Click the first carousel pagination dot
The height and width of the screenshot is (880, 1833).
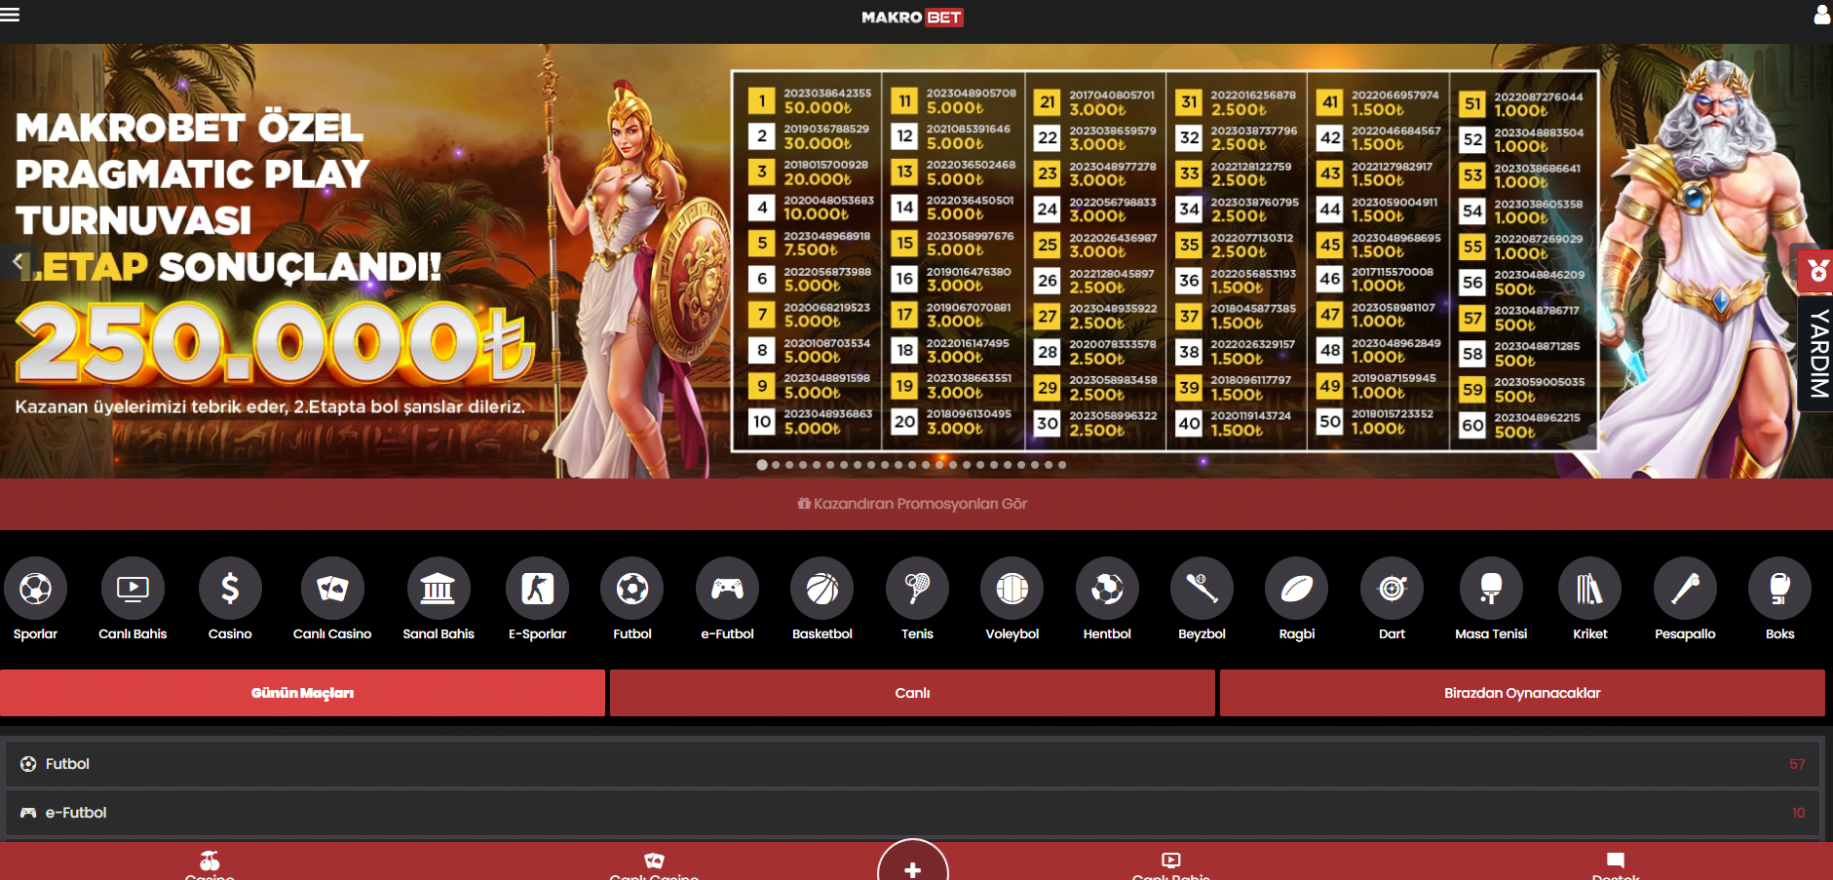(x=762, y=465)
